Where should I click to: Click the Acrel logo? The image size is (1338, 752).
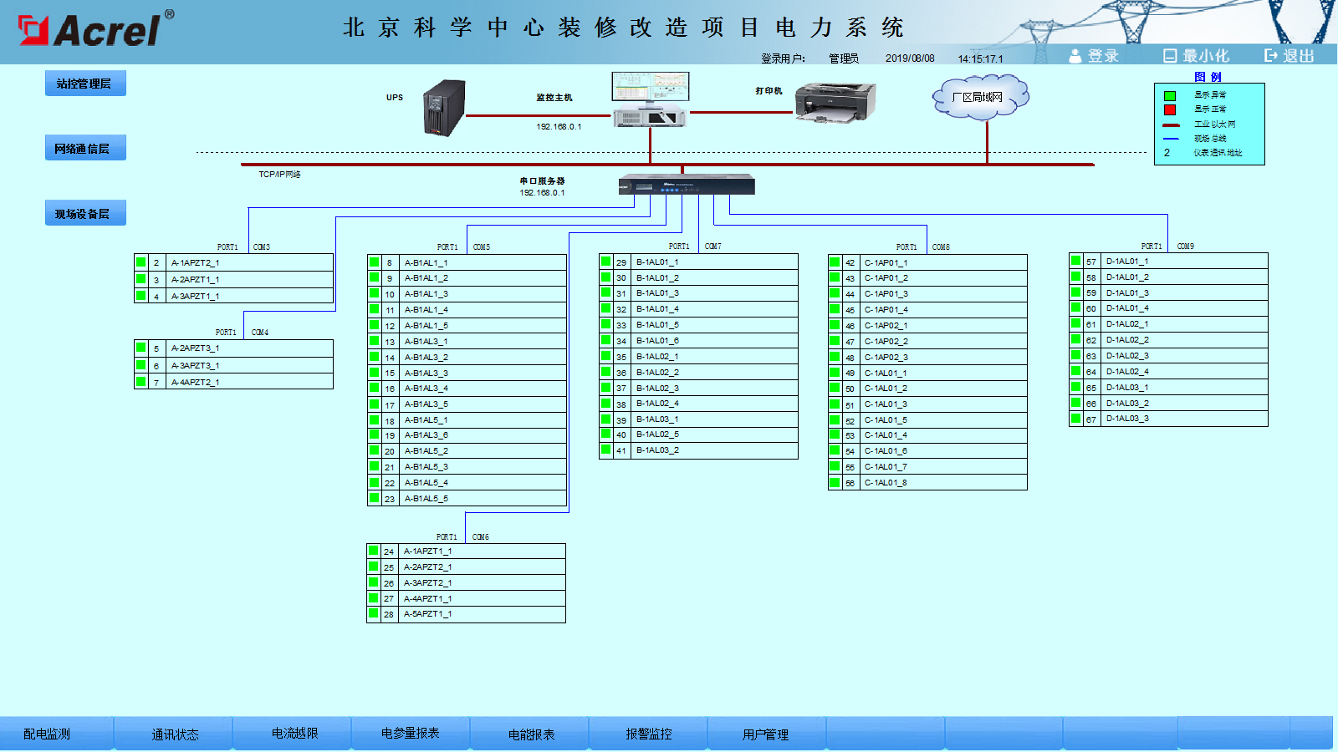95,30
